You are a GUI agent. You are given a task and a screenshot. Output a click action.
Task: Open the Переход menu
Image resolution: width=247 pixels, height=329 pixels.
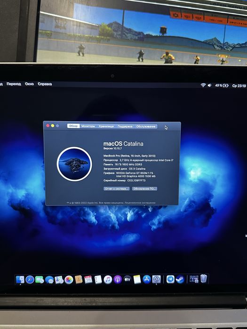[14, 84]
